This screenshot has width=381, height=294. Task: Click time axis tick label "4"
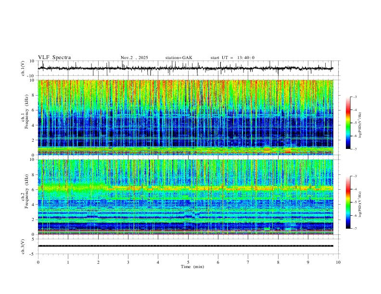click(x=158, y=262)
